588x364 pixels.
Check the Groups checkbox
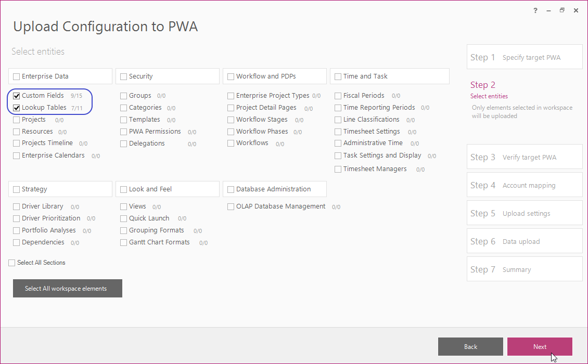coord(124,96)
